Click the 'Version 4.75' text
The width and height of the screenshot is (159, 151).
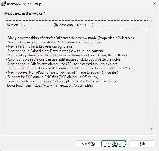(x=16, y=25)
